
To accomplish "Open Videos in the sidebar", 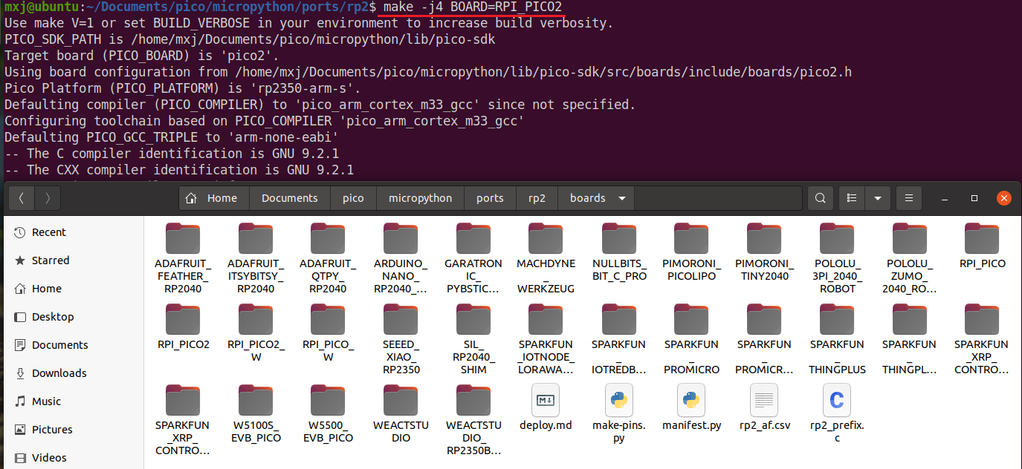I will click(72, 458).
